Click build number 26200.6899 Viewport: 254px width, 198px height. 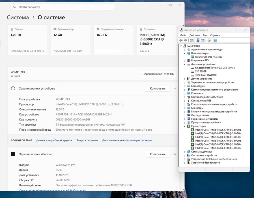(63, 180)
